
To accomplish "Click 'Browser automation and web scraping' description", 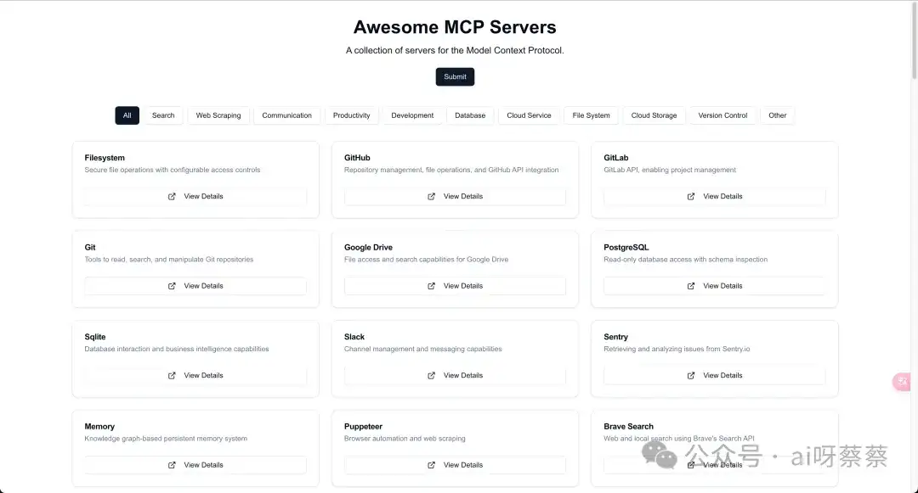I will [x=405, y=439].
